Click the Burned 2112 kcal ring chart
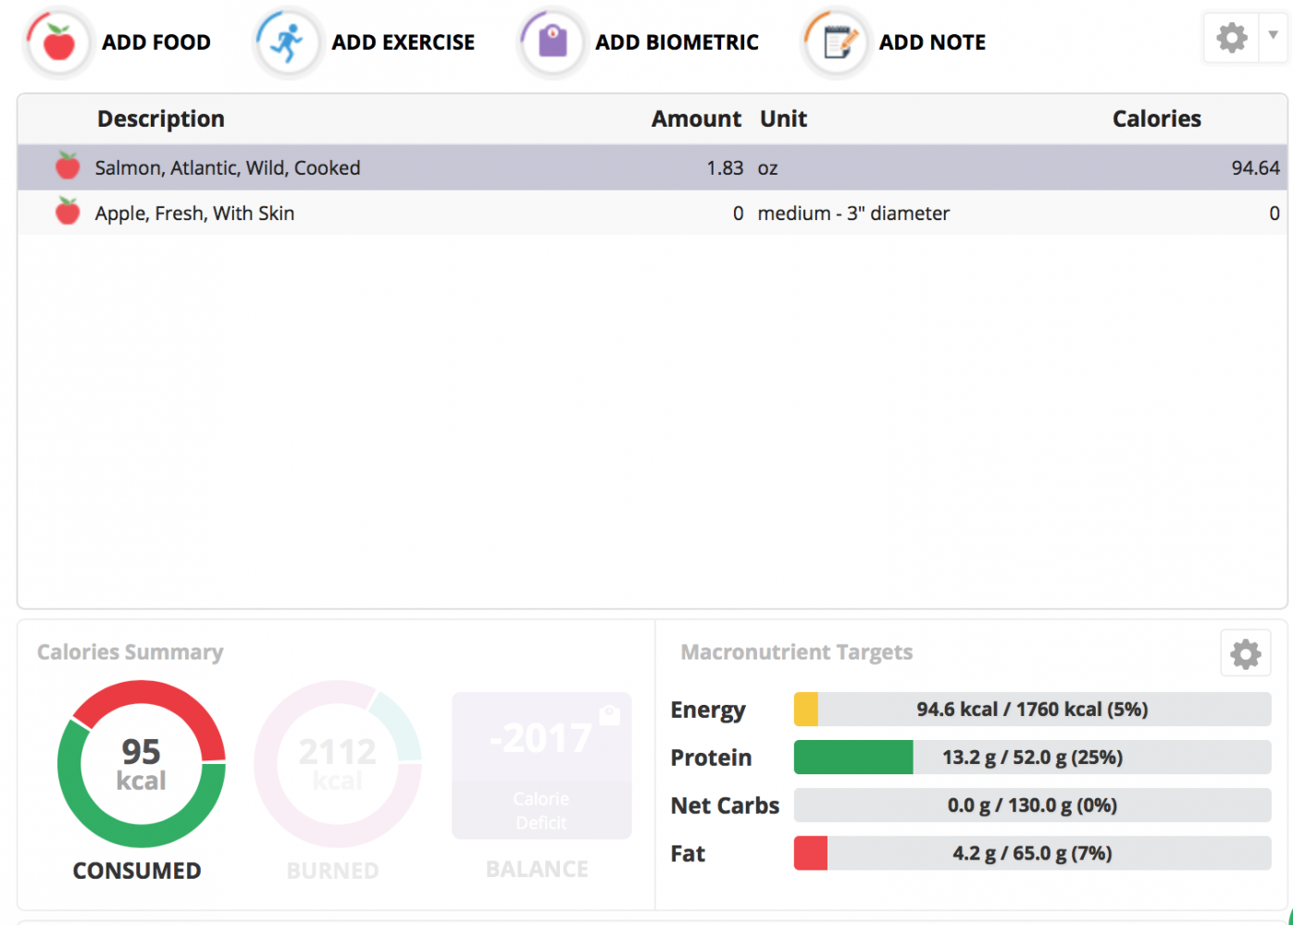The image size is (1293, 925). click(338, 764)
